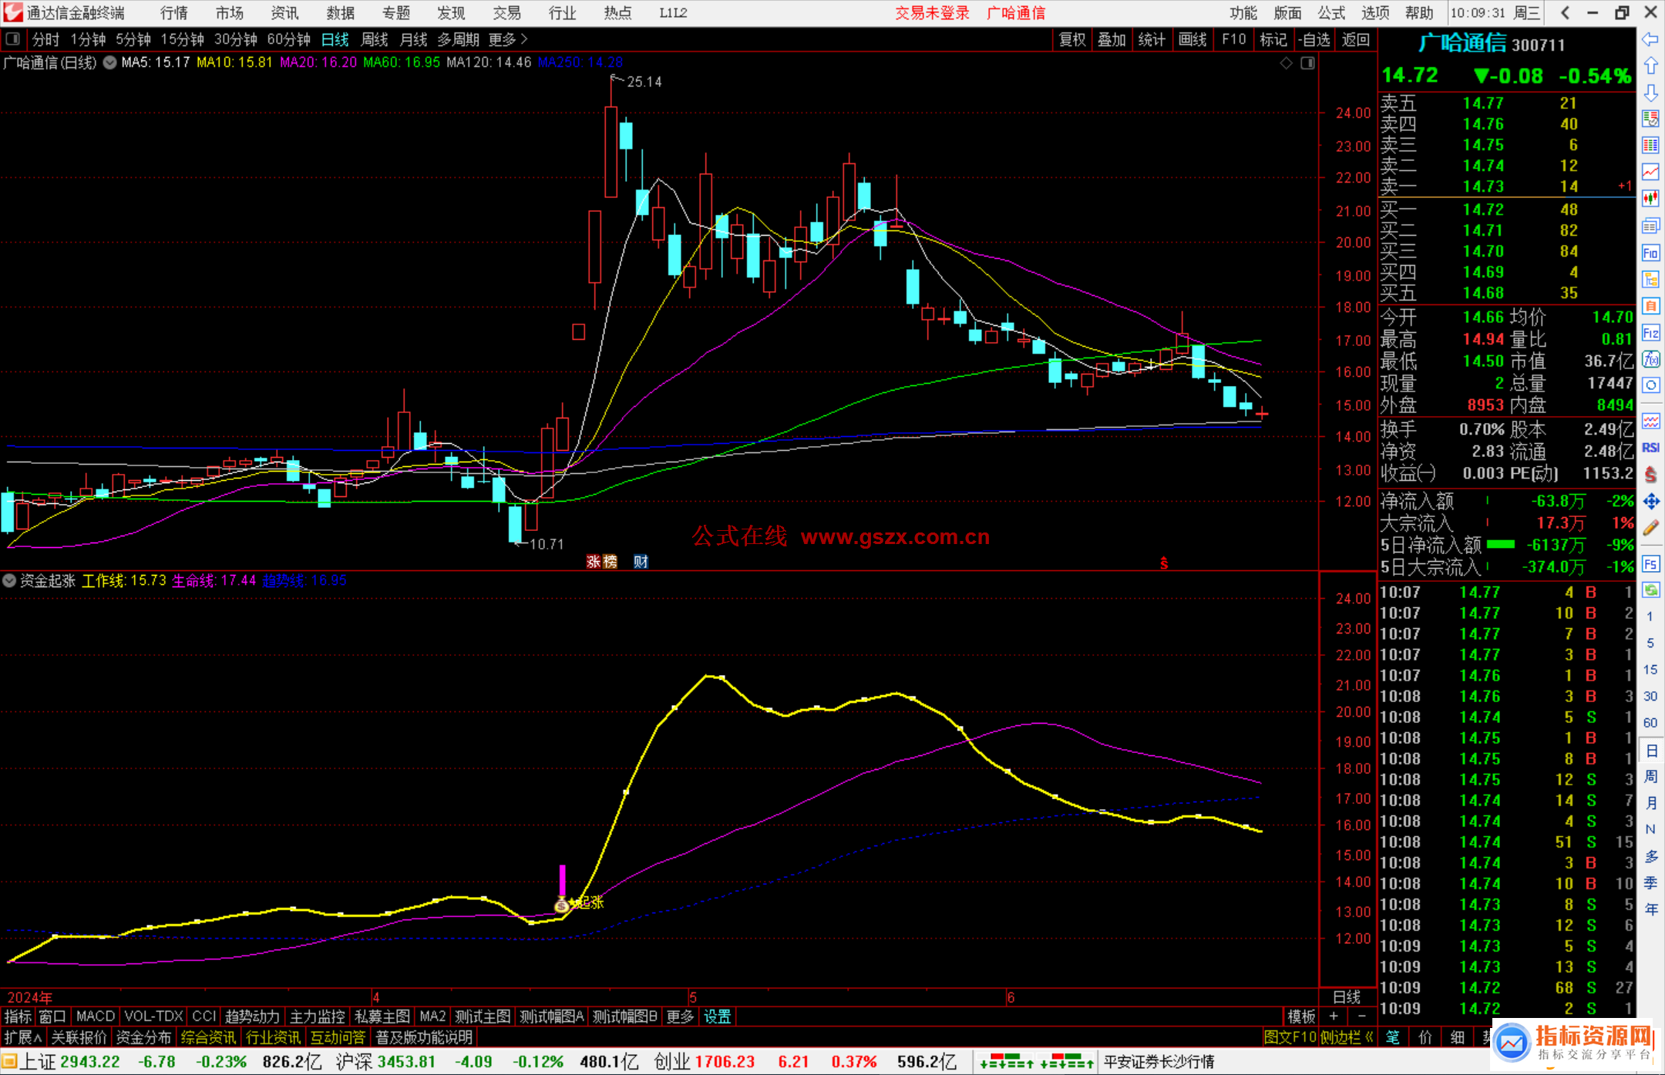Click the orange document icon in sidebar
Viewport: 1665px width, 1075px height.
tap(1650, 306)
